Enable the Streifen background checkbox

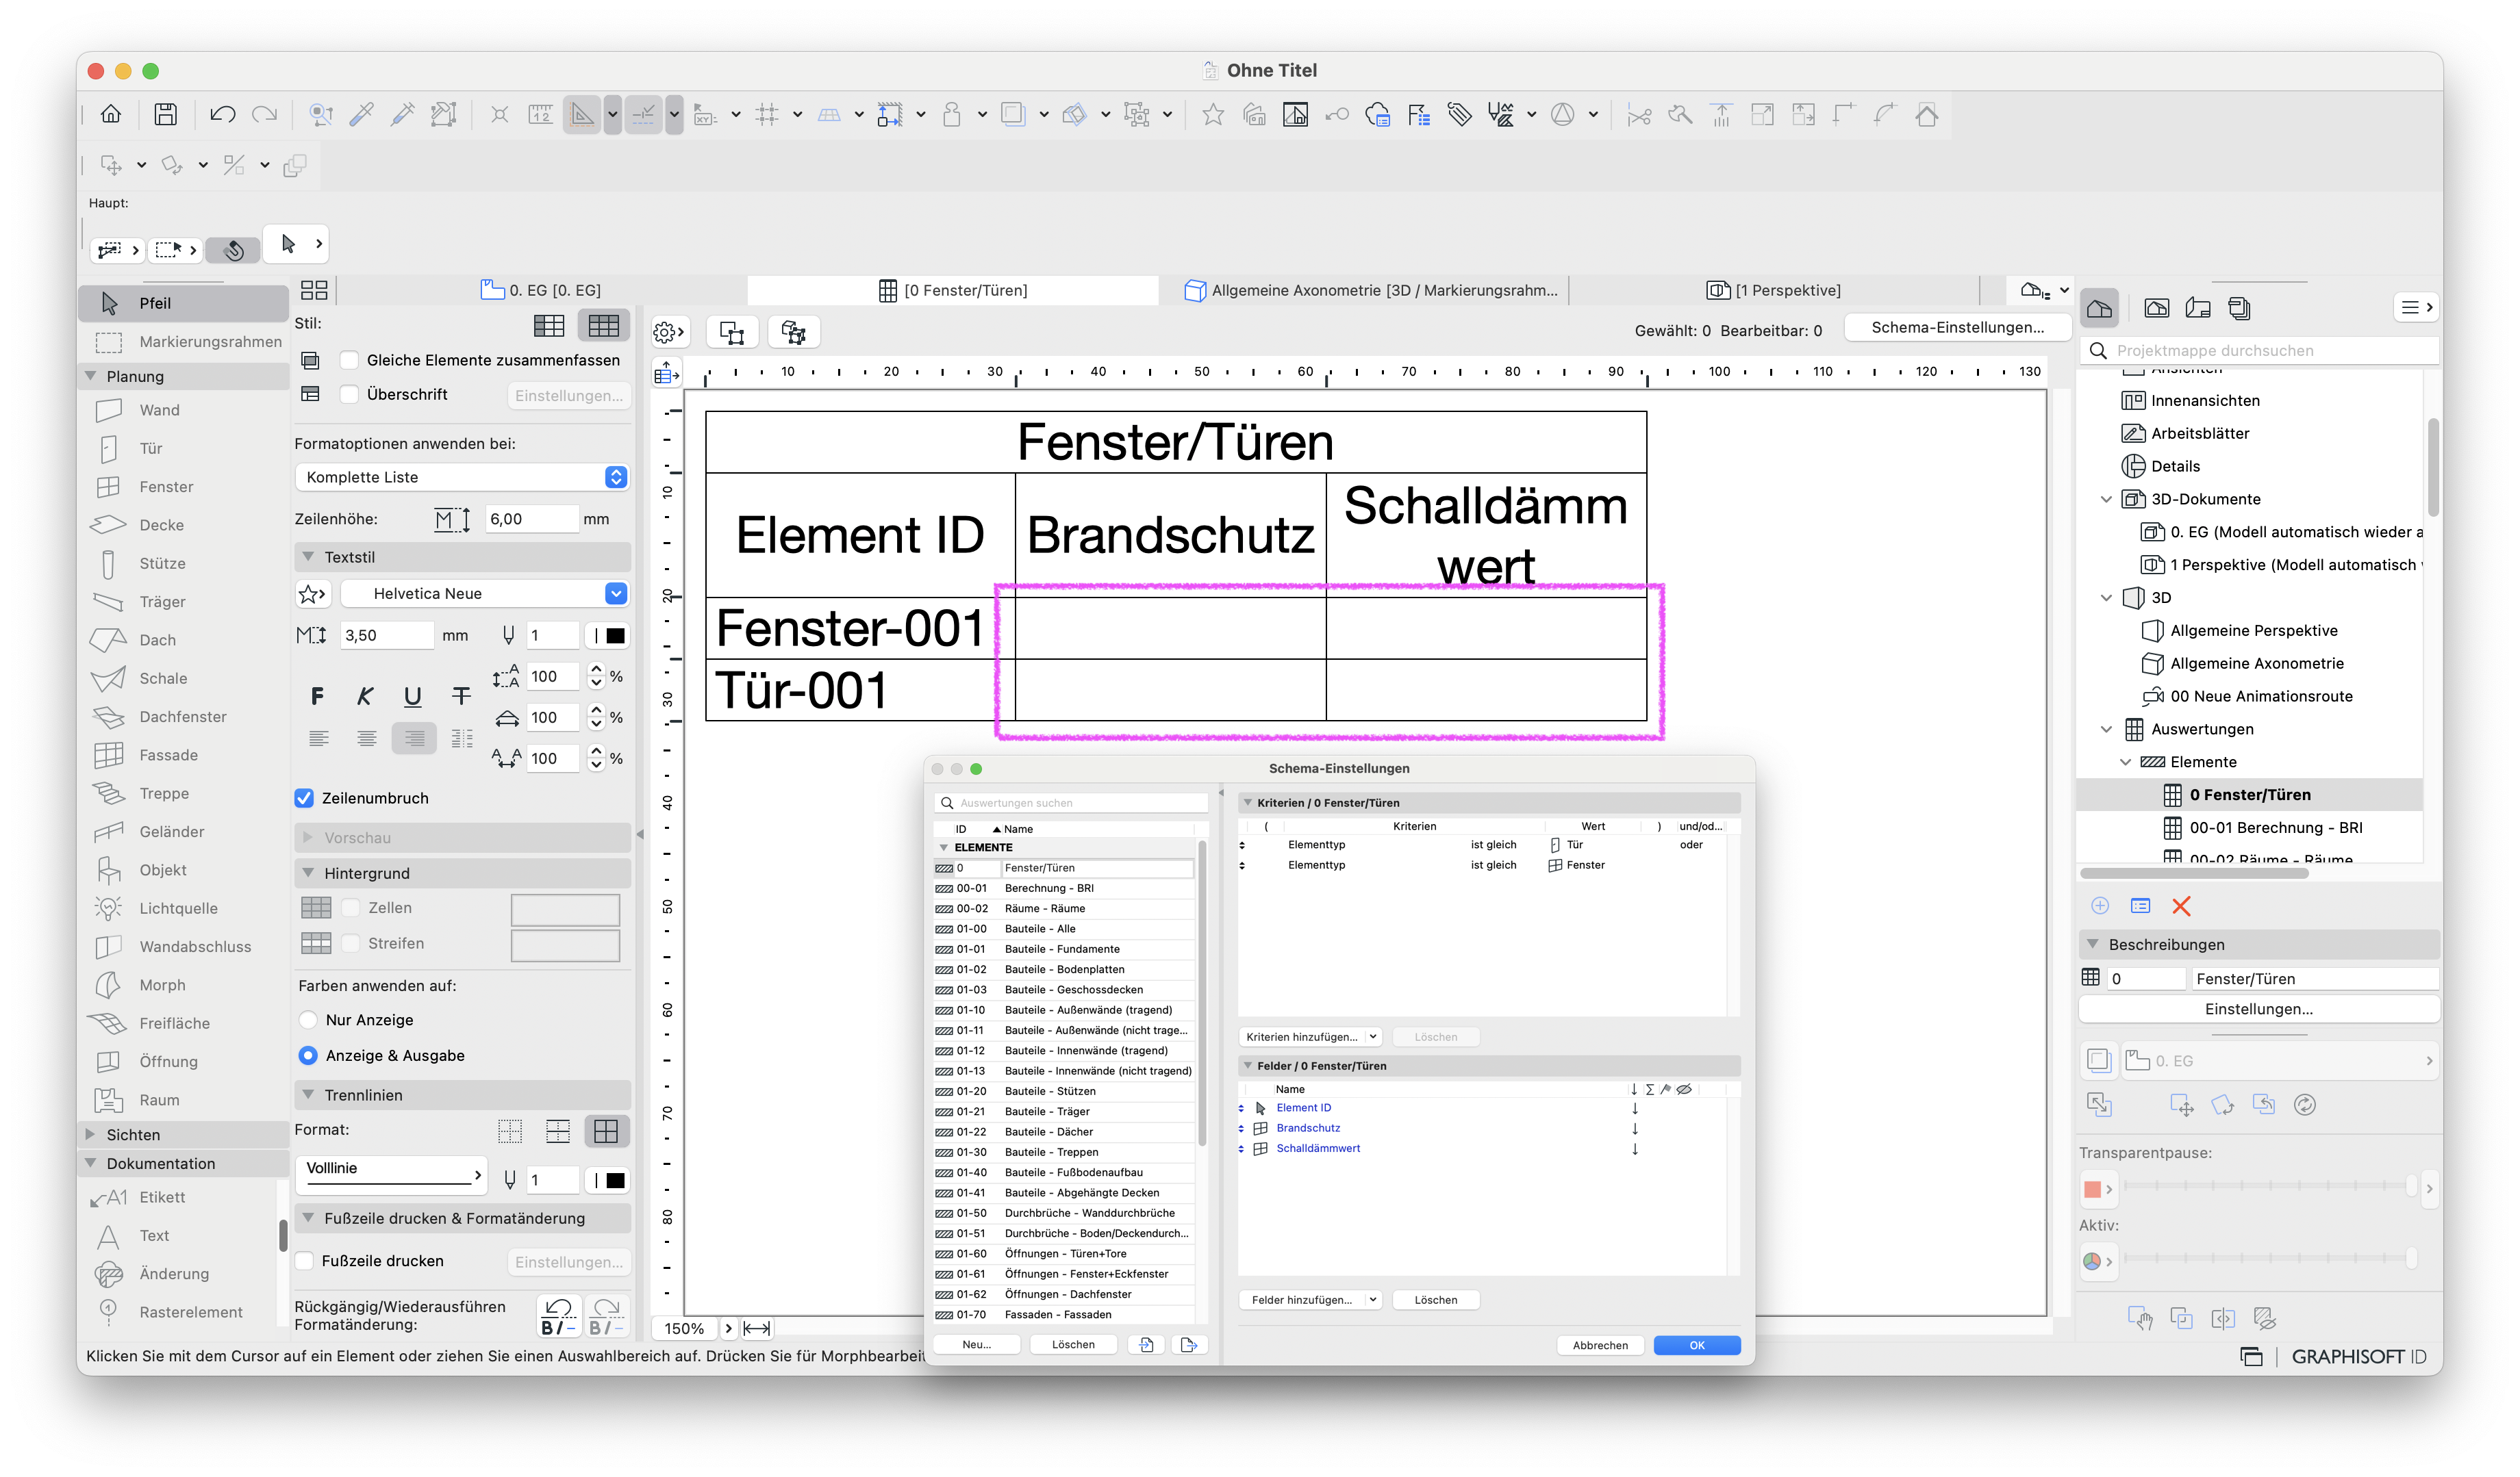pos(351,943)
